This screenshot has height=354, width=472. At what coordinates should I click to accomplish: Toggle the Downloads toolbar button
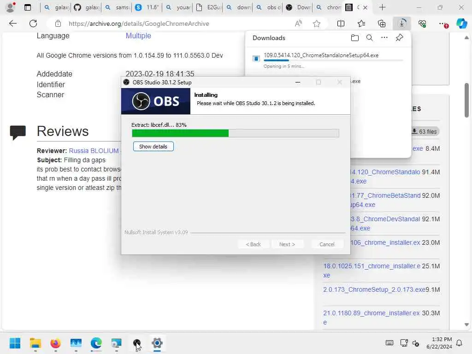point(402,24)
